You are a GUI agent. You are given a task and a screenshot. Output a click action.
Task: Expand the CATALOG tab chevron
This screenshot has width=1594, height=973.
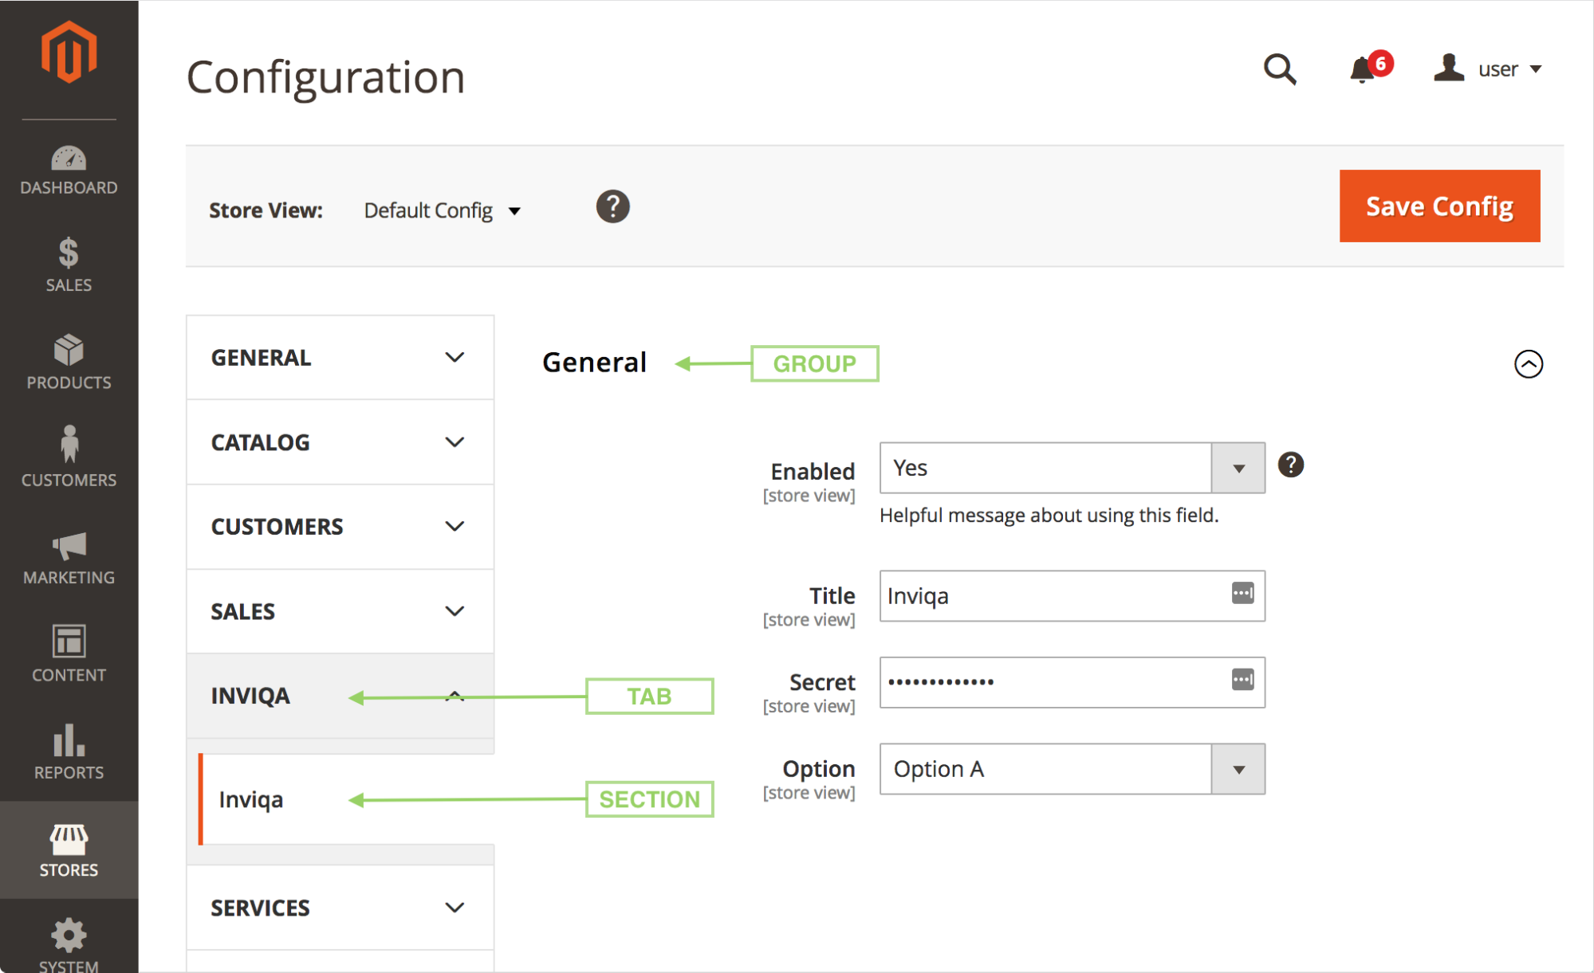coord(455,442)
